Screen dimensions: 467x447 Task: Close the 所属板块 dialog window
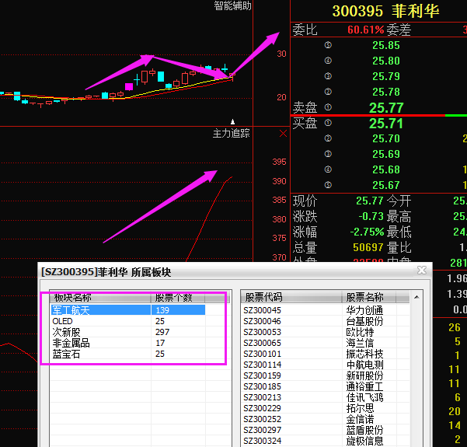pos(422,271)
